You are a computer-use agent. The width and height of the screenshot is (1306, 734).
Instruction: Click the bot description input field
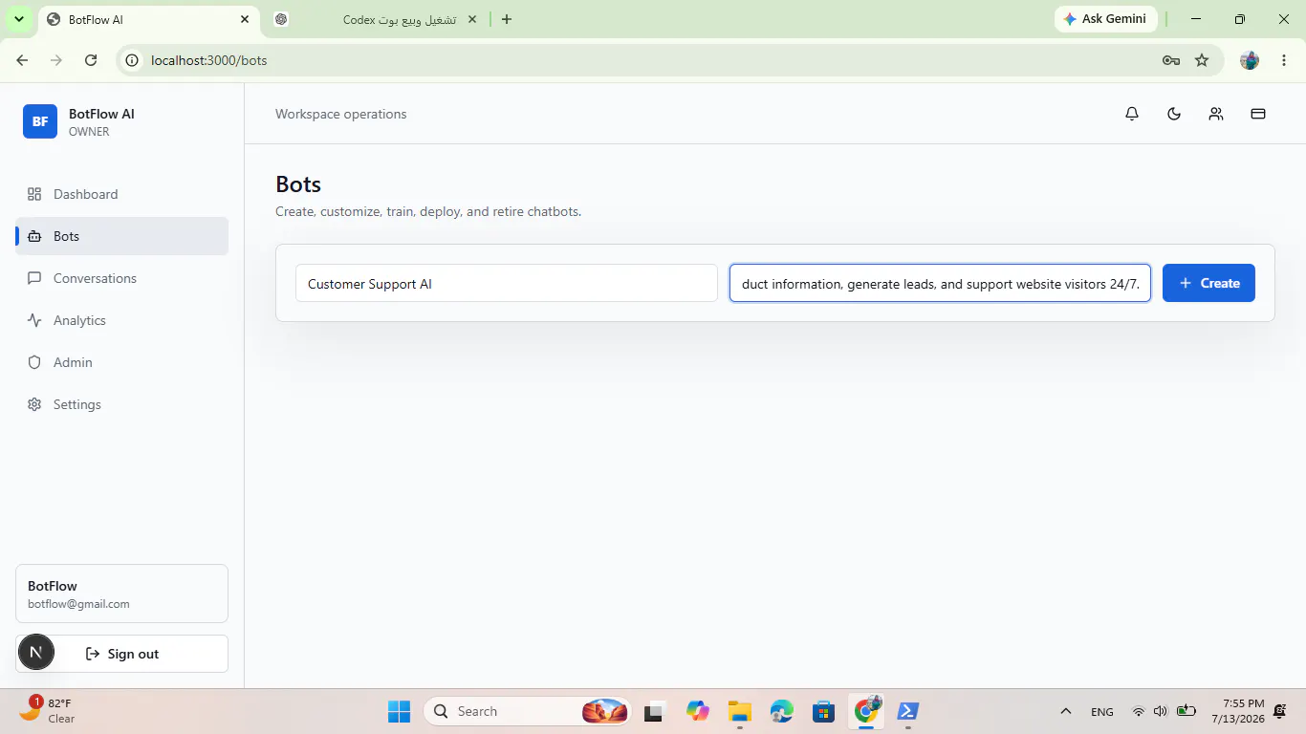click(x=940, y=283)
